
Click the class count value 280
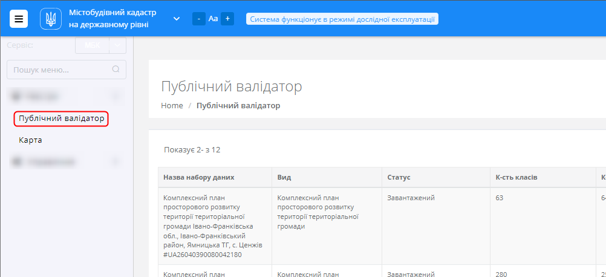[x=501, y=275]
